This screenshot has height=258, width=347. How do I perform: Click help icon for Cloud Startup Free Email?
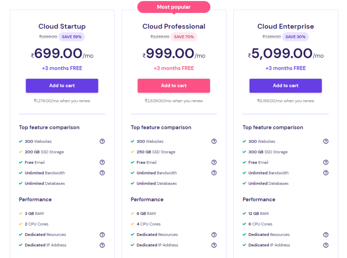[102, 162]
